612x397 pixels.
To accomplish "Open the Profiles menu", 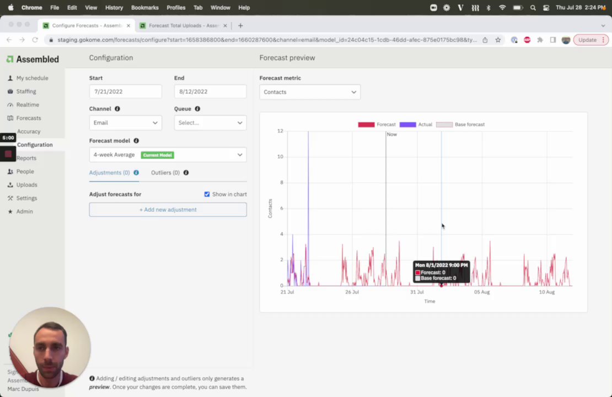I will pyautogui.click(x=176, y=8).
